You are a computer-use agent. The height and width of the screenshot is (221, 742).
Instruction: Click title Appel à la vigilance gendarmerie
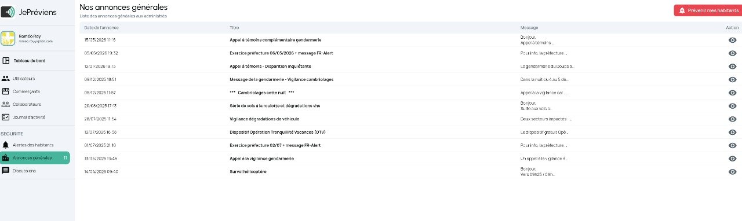coord(261,159)
